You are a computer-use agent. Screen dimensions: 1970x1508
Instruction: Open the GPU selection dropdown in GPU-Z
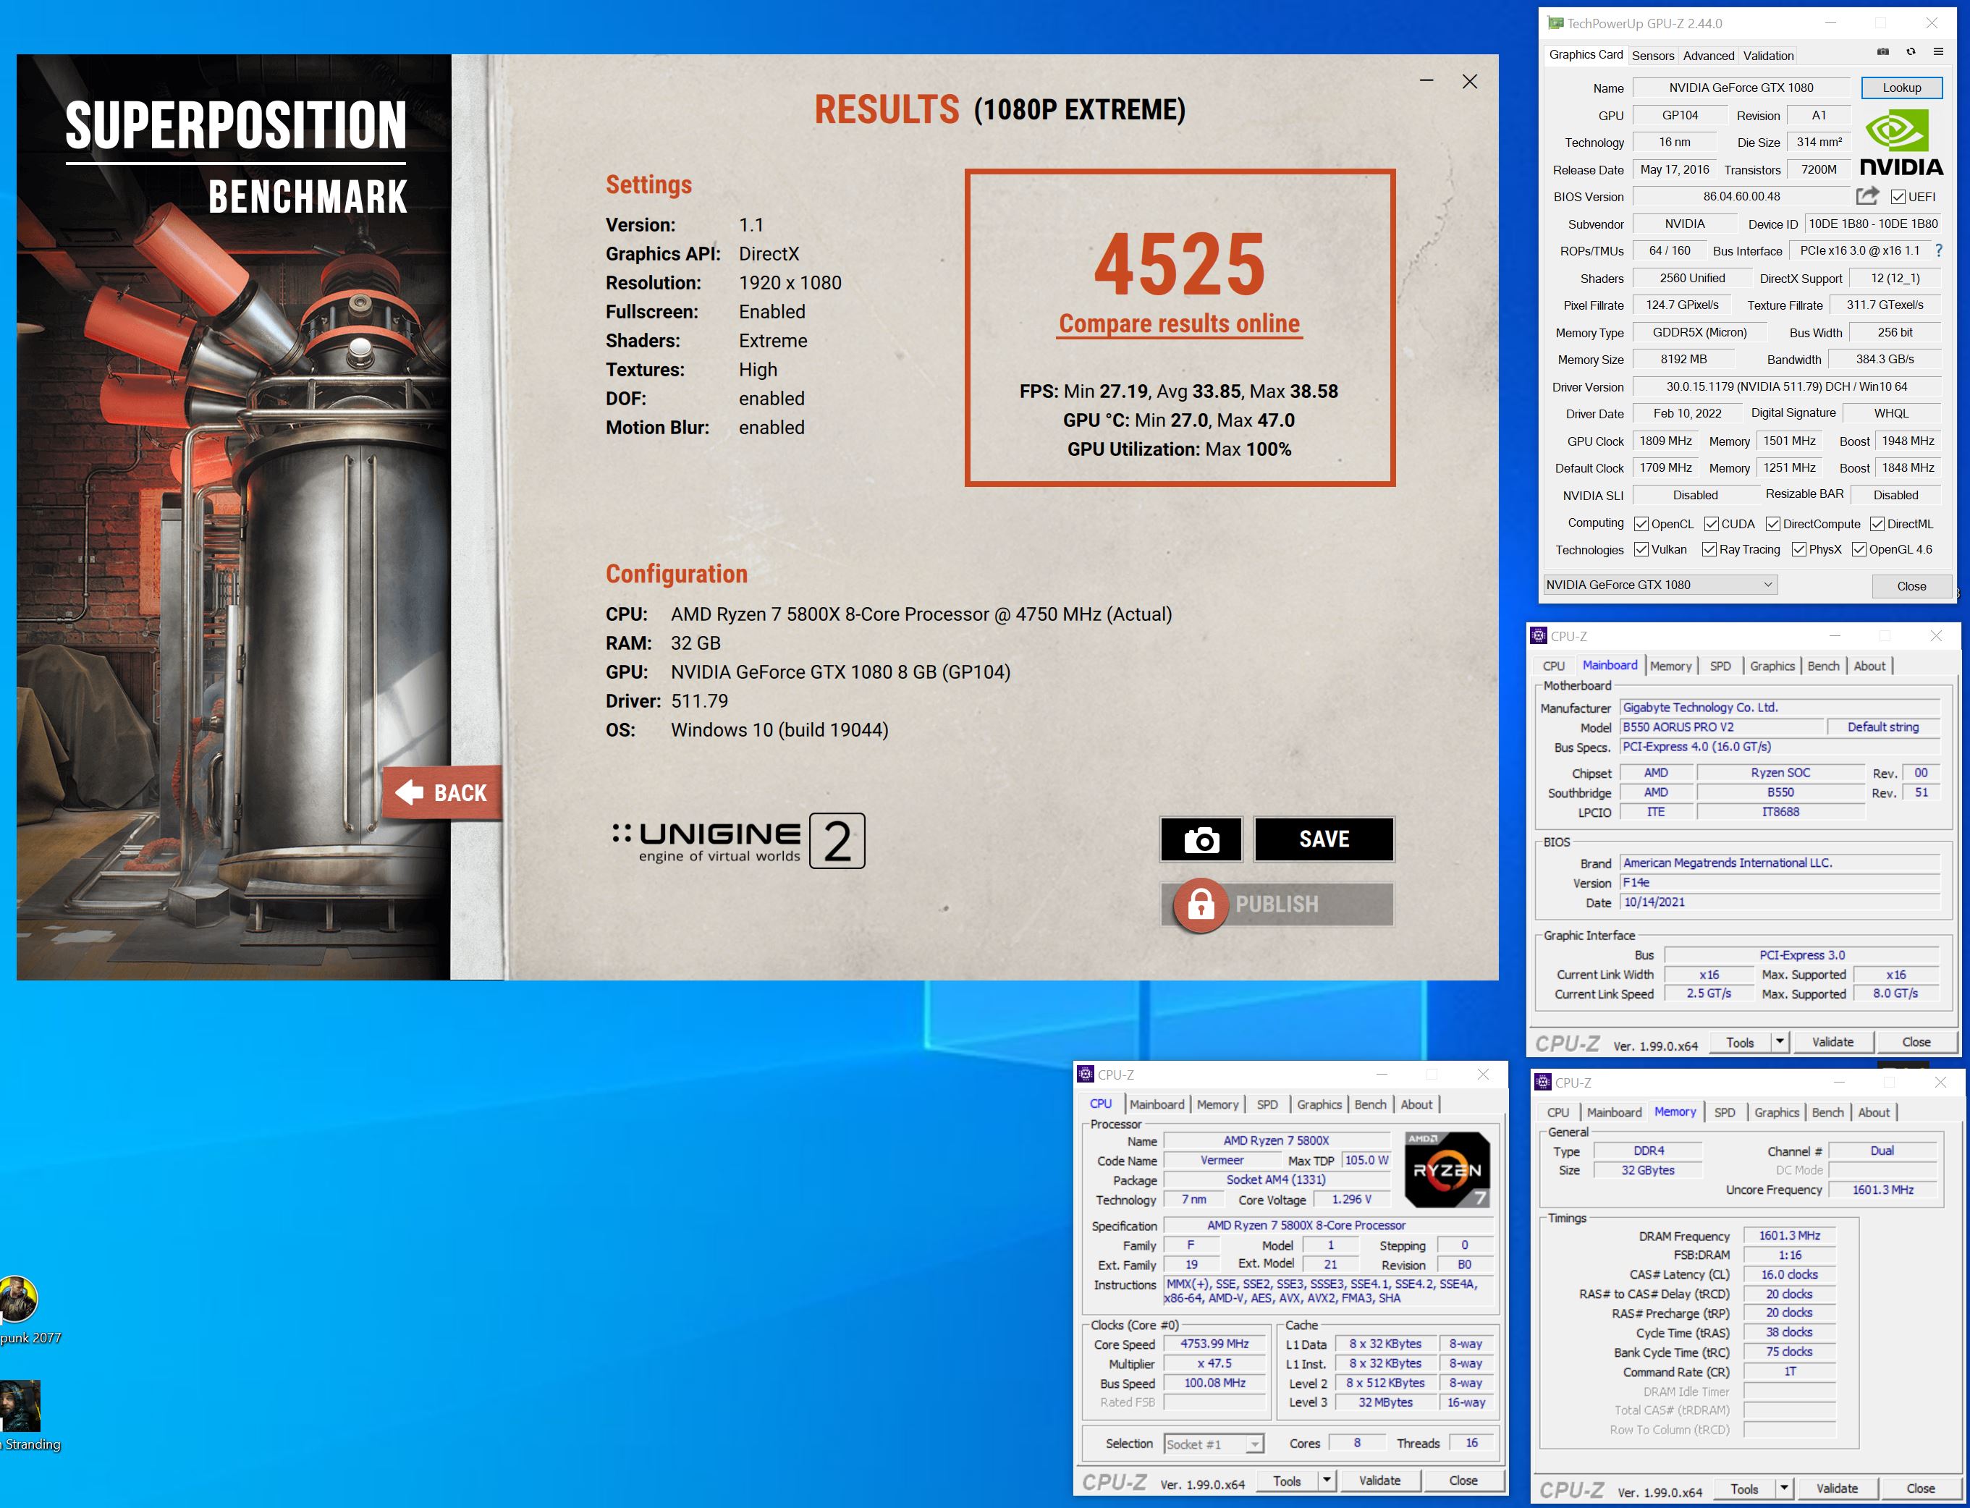1660,585
